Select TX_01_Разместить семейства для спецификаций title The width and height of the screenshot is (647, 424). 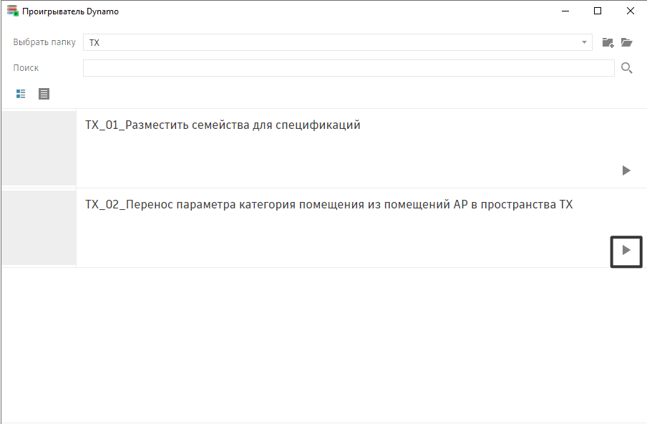[223, 125]
